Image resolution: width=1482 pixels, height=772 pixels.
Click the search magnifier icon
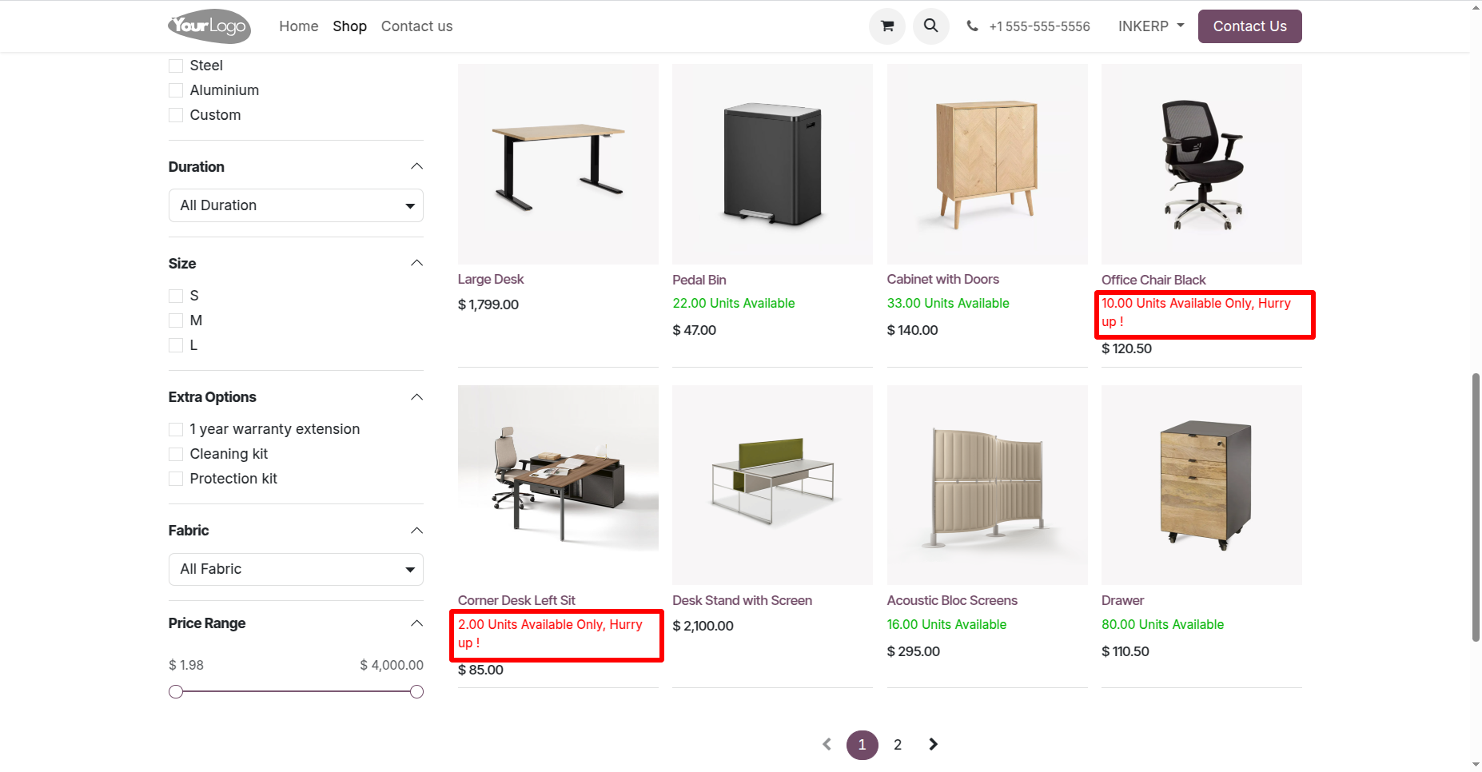(930, 26)
